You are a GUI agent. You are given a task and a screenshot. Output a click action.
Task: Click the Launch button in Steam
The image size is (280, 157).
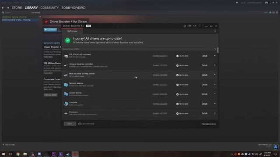[50, 30]
